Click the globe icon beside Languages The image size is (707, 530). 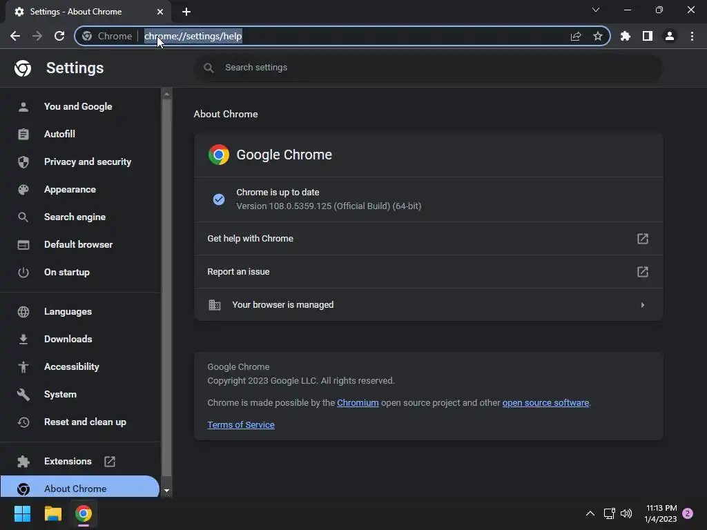(x=23, y=311)
